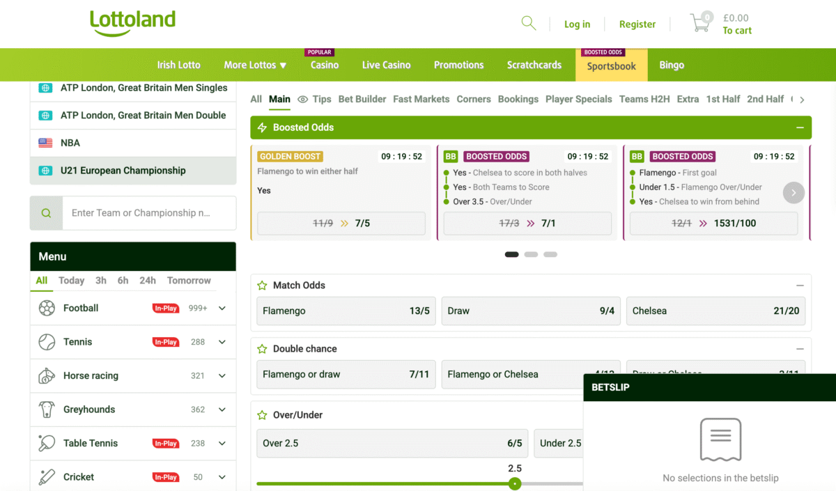Click the Log in link
This screenshot has height=491, width=836.
577,24
